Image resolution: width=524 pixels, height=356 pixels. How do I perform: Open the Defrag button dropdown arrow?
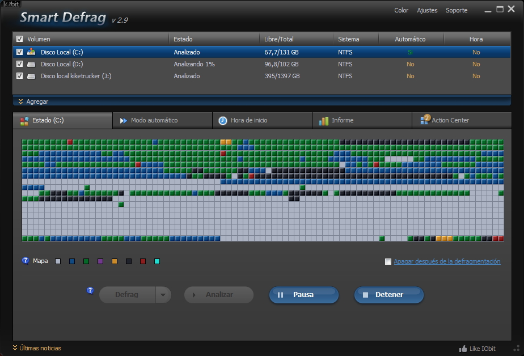[163, 295]
